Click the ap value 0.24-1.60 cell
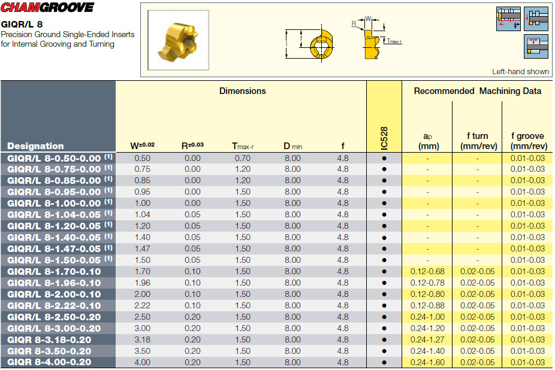This screenshot has height=370, width=555. click(x=427, y=362)
